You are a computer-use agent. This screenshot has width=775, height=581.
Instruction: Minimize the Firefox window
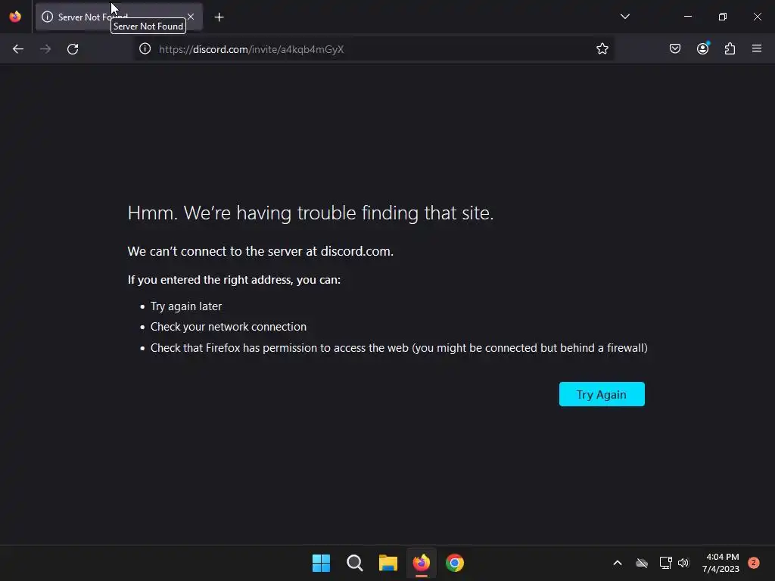point(688,17)
